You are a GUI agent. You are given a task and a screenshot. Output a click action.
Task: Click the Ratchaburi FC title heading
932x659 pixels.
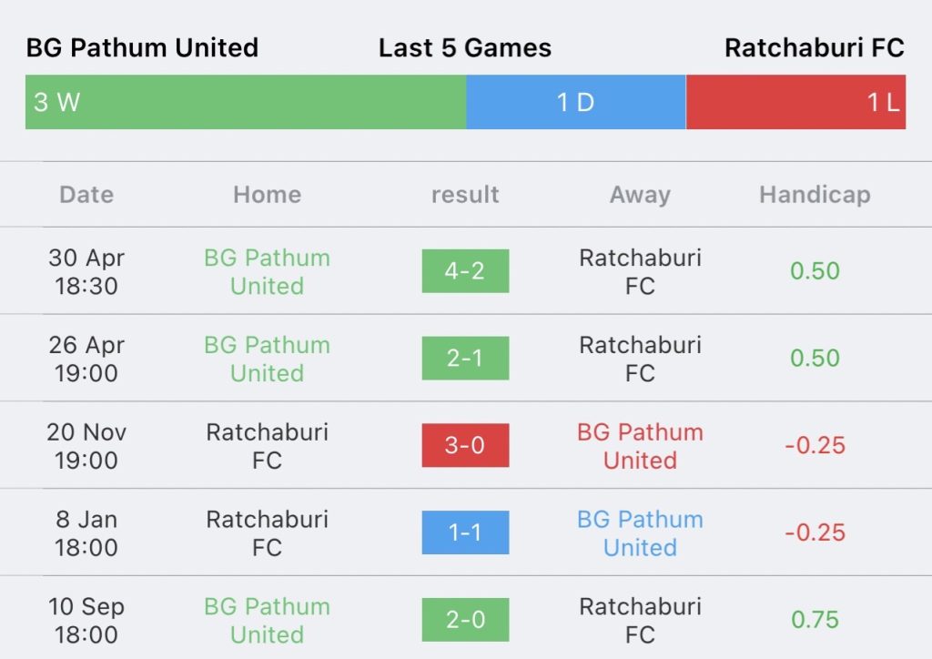(815, 47)
